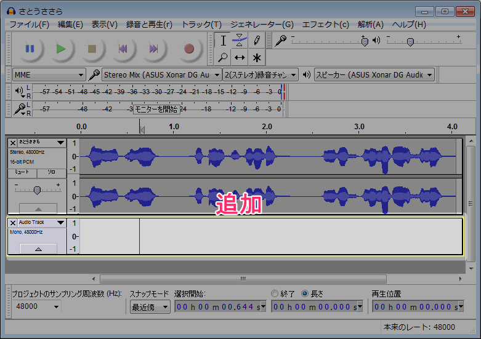Viewport: 481px width, 339px height.
Task: Click the vertical scrollbar down arrow
Action: pos(471,268)
